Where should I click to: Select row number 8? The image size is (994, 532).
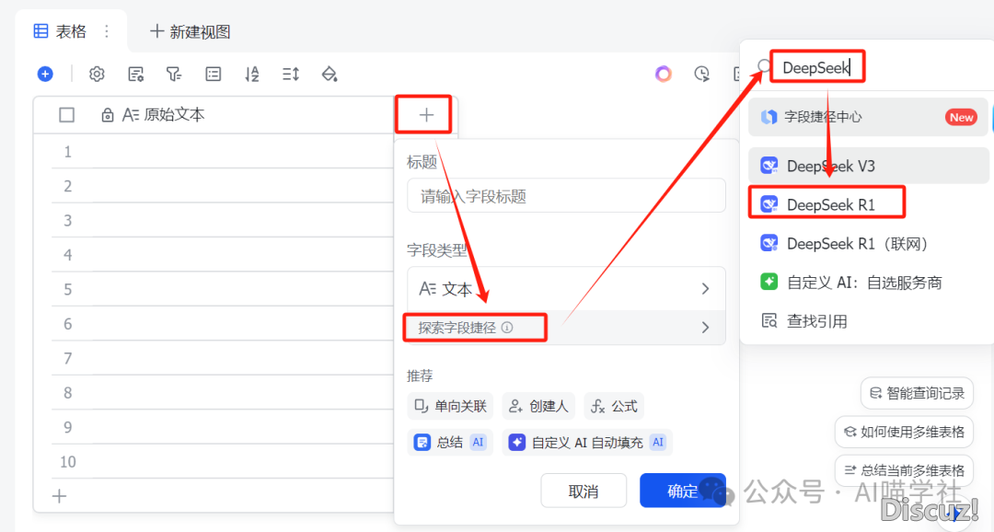tap(68, 393)
